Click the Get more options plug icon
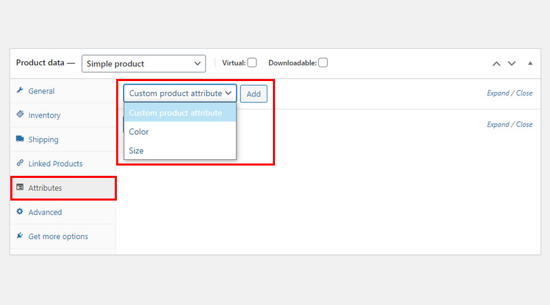 pyautogui.click(x=20, y=236)
